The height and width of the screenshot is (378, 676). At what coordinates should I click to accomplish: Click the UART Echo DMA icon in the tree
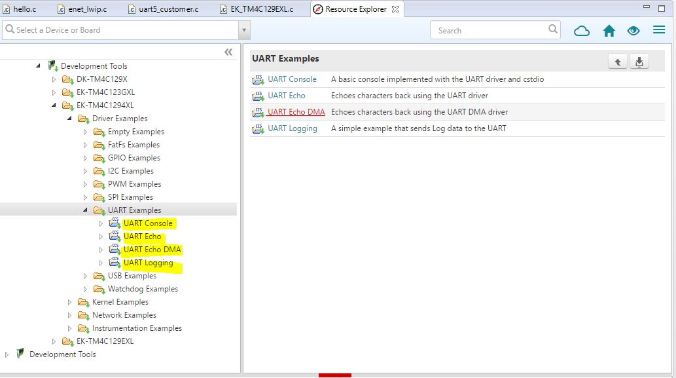point(115,250)
